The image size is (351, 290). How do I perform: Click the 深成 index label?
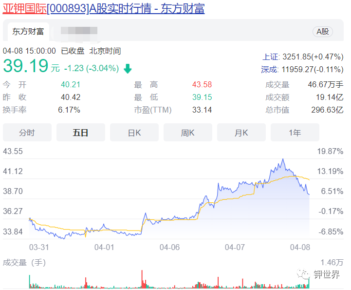pos(269,70)
